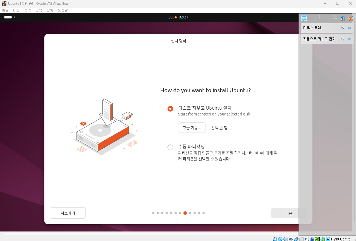Image resolution: width=356 pixels, height=241 pixels.
Task: Click the 자동으로 키보드 잡기... notification text
Action: pos(321,39)
